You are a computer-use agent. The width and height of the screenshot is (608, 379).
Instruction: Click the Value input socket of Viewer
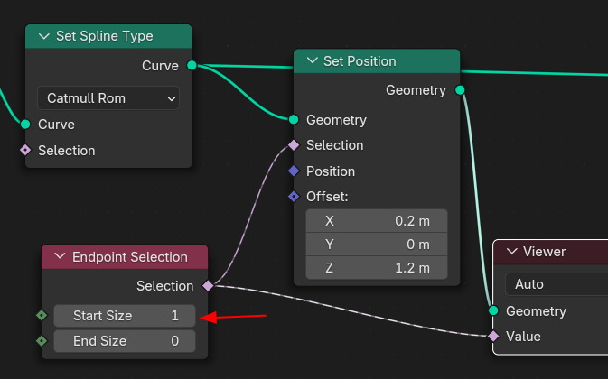pos(493,336)
